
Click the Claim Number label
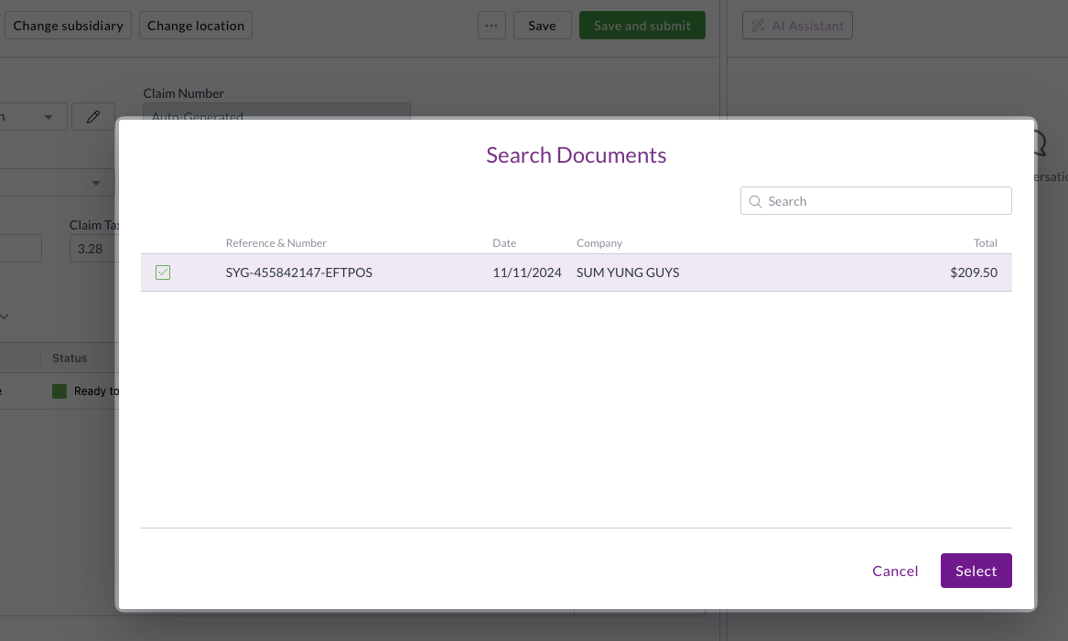[183, 93]
